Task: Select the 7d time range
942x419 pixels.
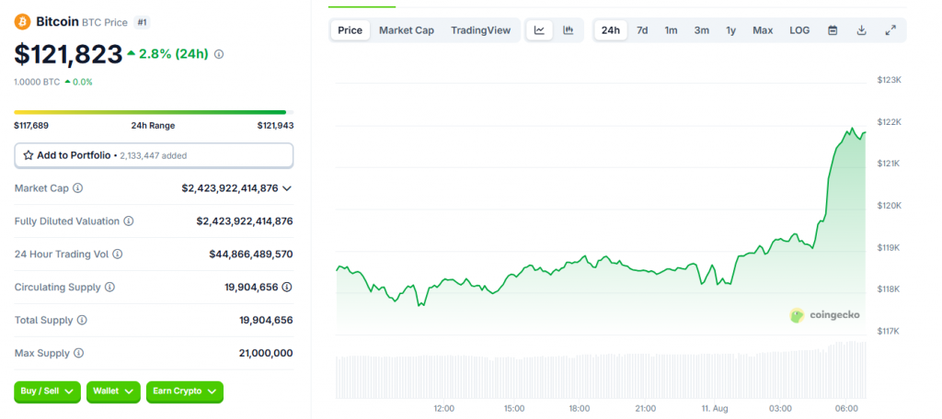Action: click(642, 30)
